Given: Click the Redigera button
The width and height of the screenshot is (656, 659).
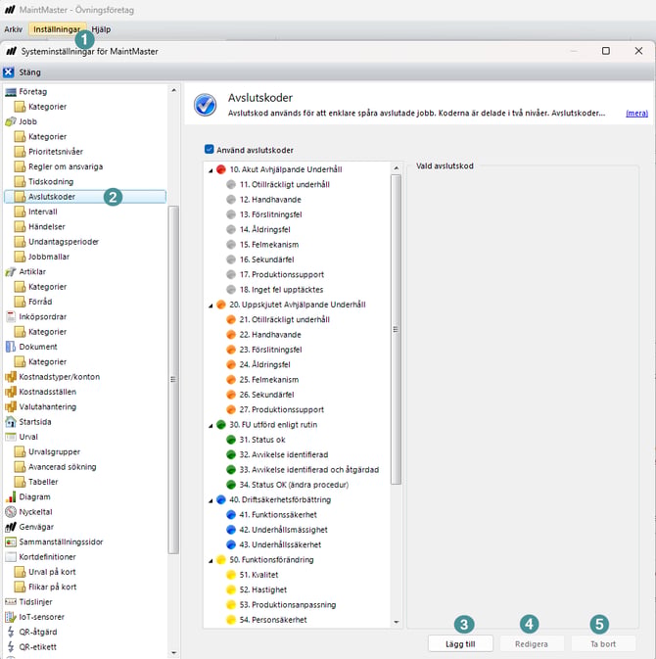Looking at the screenshot, I should (532, 644).
